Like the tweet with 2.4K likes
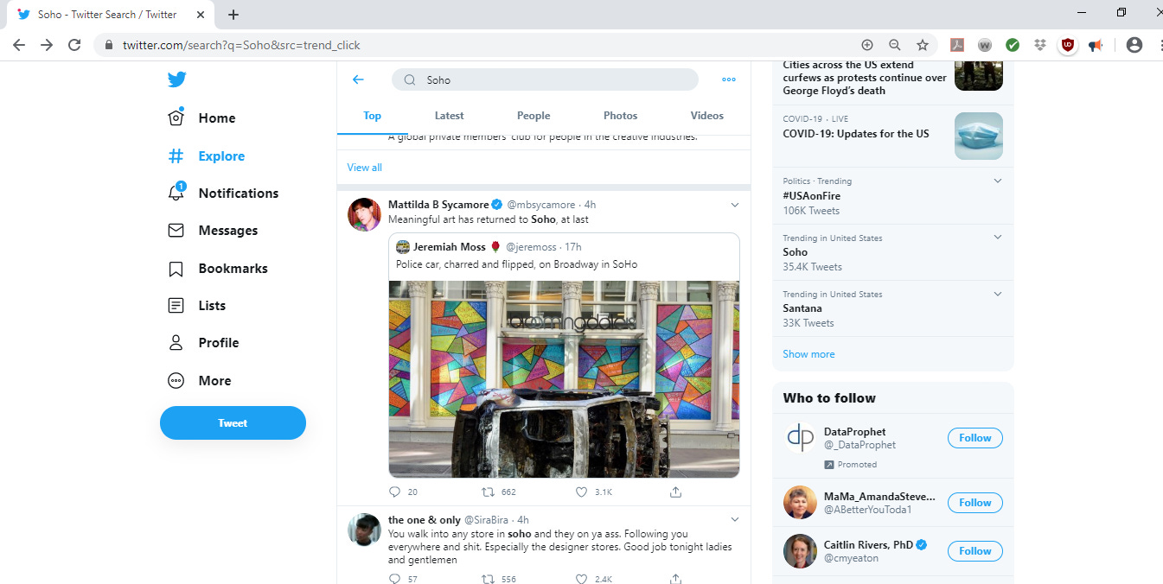The width and height of the screenshot is (1163, 584). 582,579
